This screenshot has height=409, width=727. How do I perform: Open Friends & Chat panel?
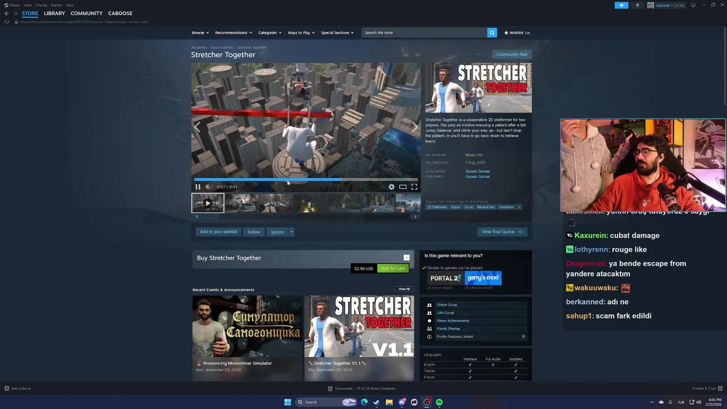(x=706, y=389)
